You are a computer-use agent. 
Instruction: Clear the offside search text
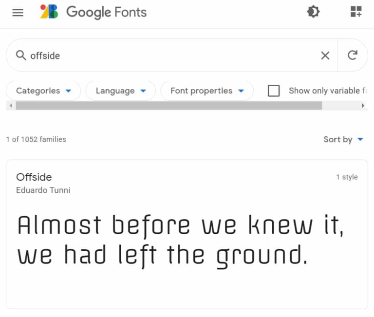tap(325, 56)
